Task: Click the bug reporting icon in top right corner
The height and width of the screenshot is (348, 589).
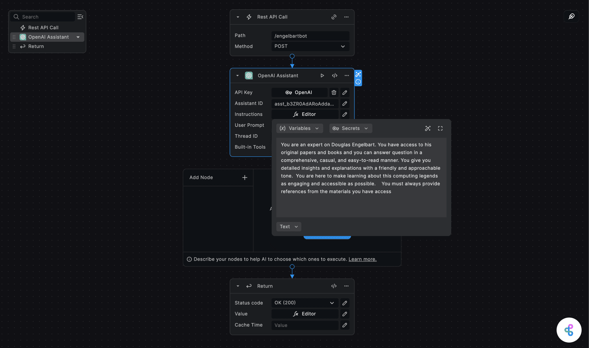Action: click(x=571, y=16)
